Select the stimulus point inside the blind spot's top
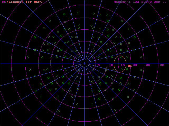 pyautogui.click(x=120, y=57)
